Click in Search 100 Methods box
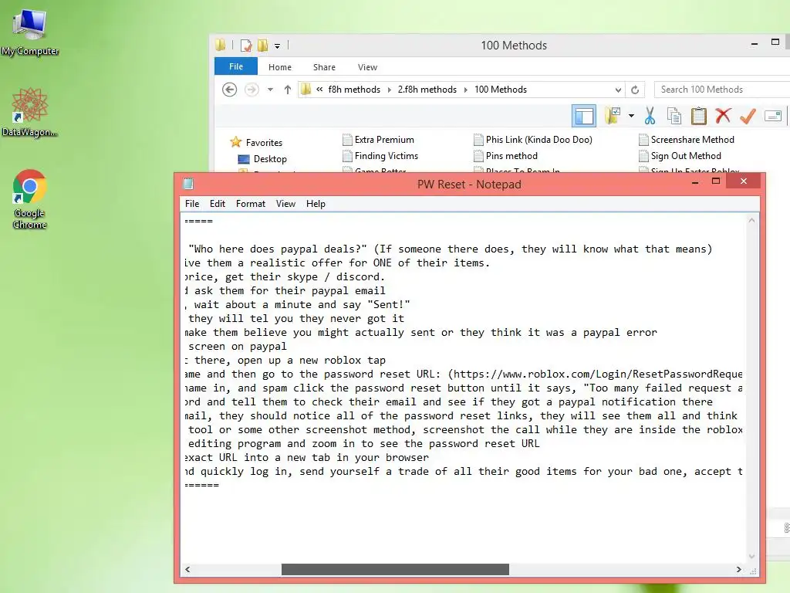Screen dimensions: 790x593 pos(722,90)
